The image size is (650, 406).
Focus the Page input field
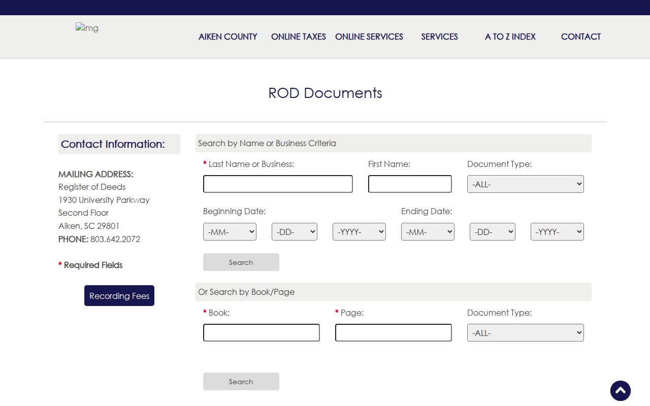point(394,332)
